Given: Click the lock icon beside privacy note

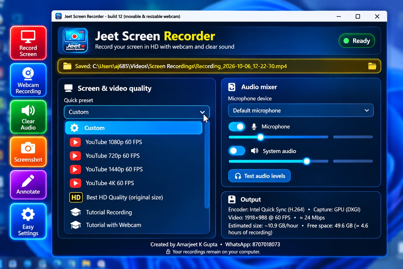Looking at the screenshot, I should (x=168, y=252).
